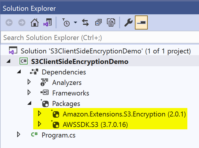Select the AWSSDK.S3 package item

[95, 124]
